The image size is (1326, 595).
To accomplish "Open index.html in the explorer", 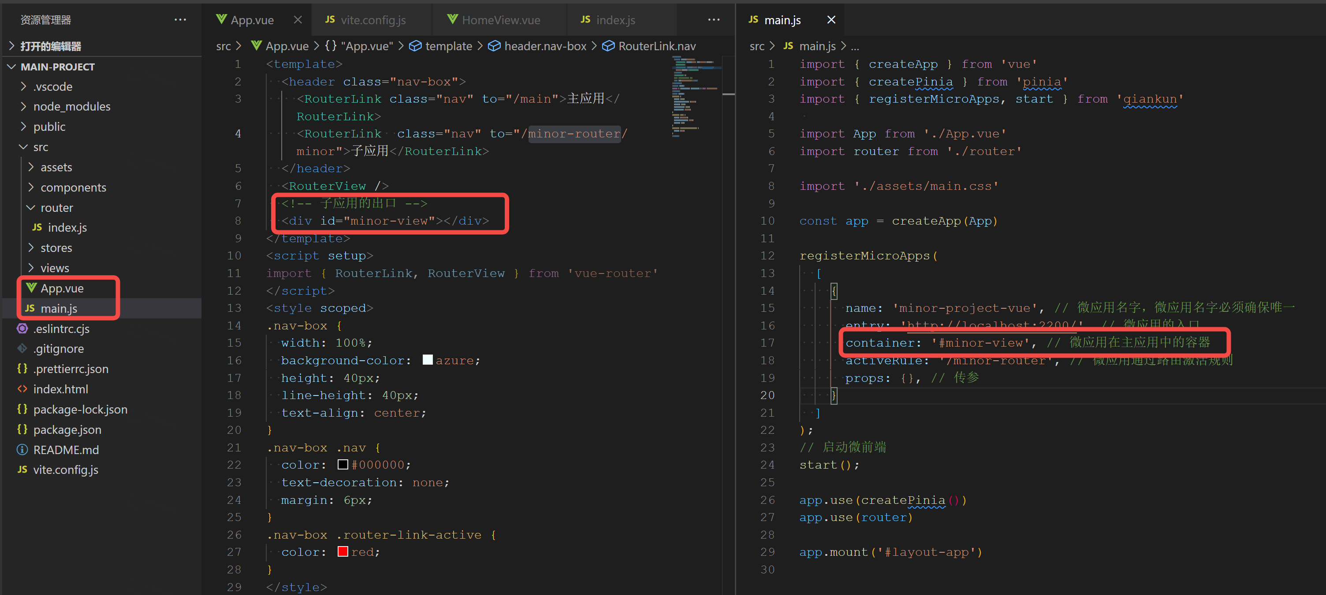I will pos(102,389).
